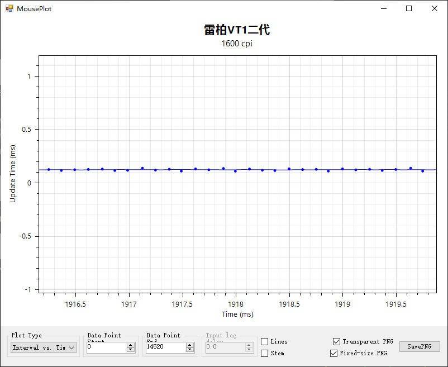The width and height of the screenshot is (448, 367).
Task: Open the Plot Type dropdown
Action: click(44, 347)
